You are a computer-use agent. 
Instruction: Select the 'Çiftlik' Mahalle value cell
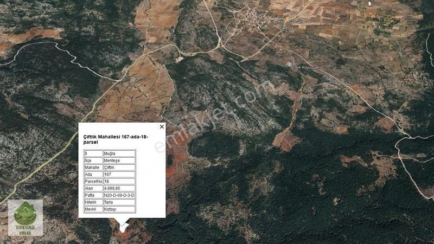click(x=119, y=168)
